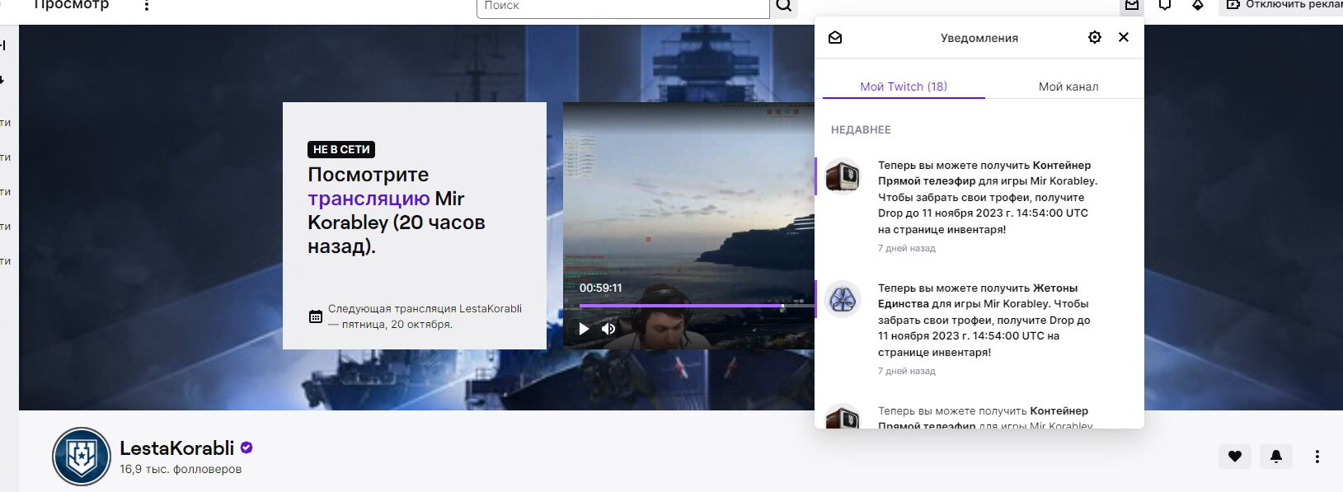Image resolution: width=1343 pixels, height=492 pixels.
Task: Toggle the notifications inbox icon in top bar
Action: [x=1132, y=6]
